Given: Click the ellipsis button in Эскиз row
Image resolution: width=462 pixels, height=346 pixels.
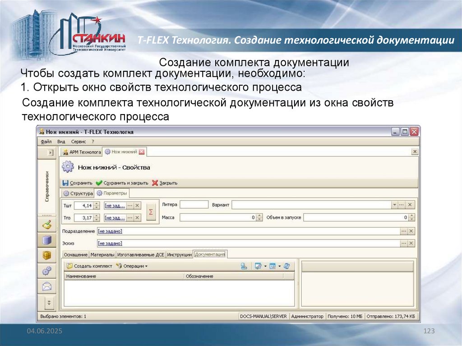Looking at the screenshot, I should [x=404, y=244].
